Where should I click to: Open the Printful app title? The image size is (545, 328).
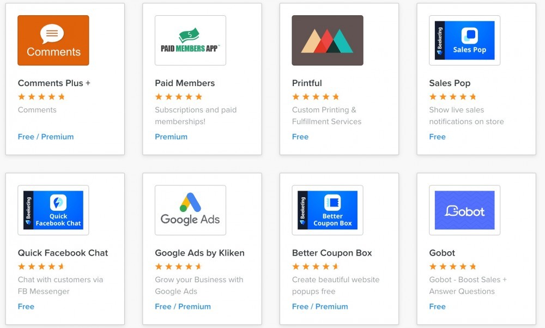pyautogui.click(x=306, y=83)
